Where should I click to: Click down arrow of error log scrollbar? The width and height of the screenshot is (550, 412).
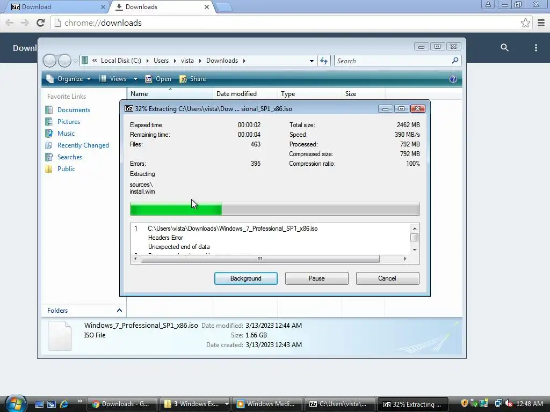[415, 250]
